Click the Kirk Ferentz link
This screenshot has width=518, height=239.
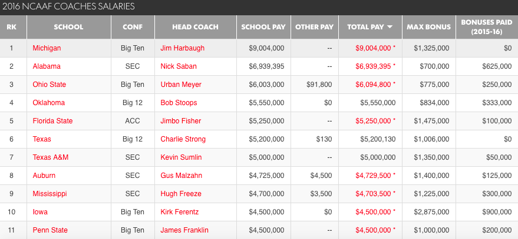pyautogui.click(x=179, y=212)
